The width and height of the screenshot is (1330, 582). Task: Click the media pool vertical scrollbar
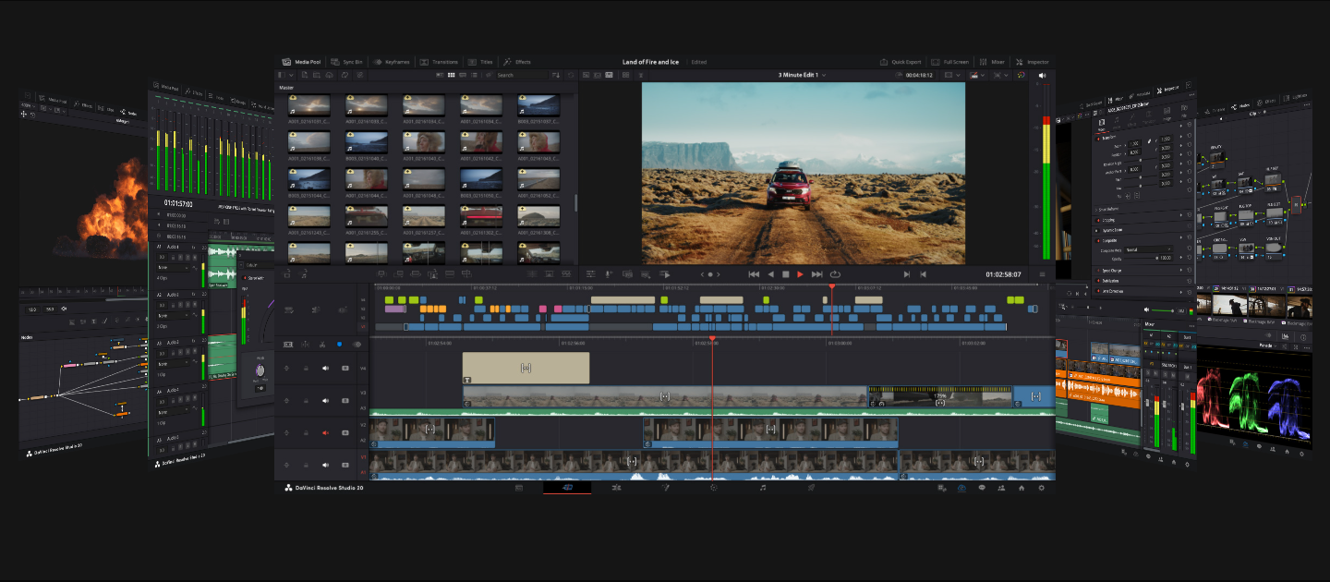point(575,202)
